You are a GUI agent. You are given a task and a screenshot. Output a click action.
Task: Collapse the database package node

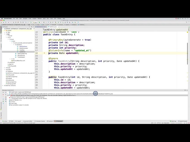(14, 45)
